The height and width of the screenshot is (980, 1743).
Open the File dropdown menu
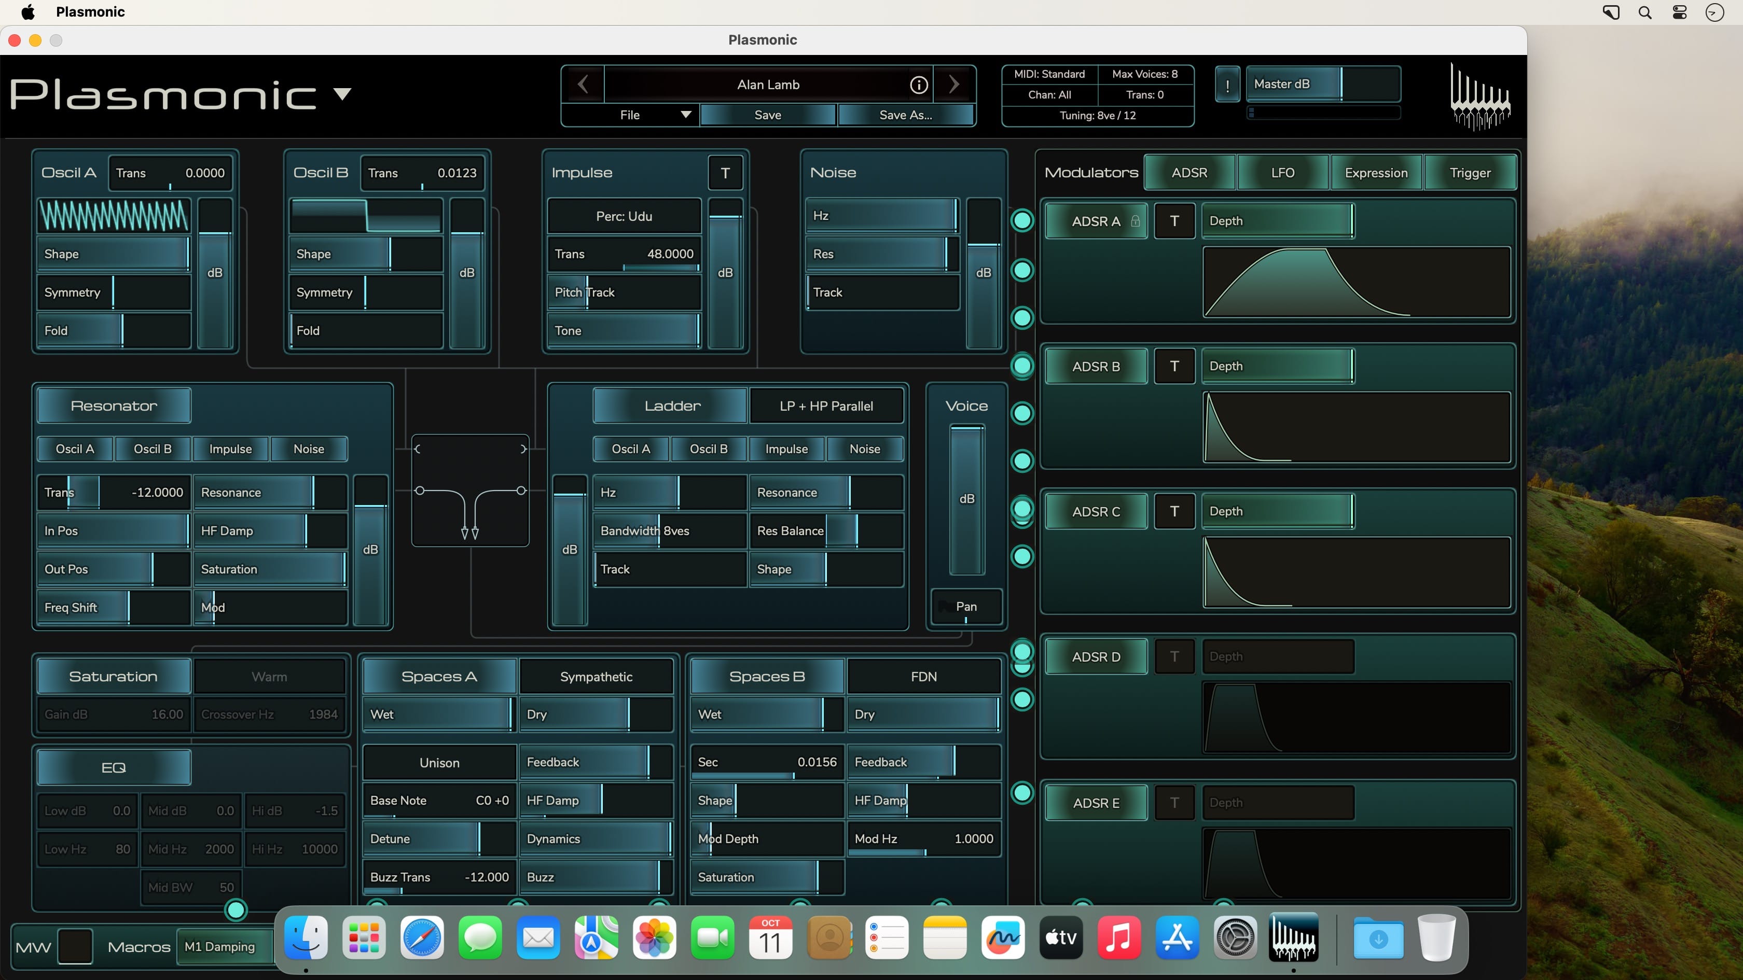coord(630,115)
